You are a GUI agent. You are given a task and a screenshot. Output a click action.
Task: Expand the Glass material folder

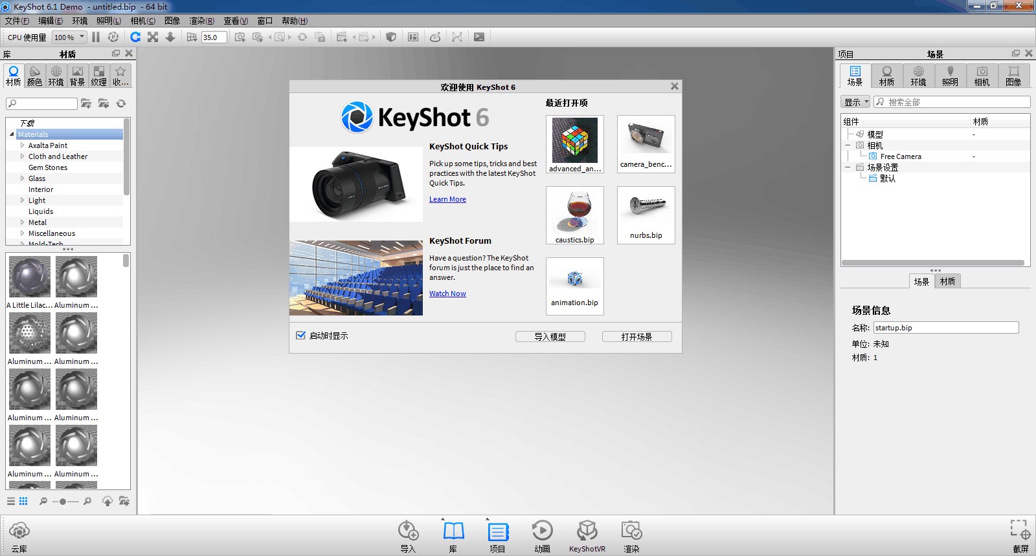pos(22,178)
